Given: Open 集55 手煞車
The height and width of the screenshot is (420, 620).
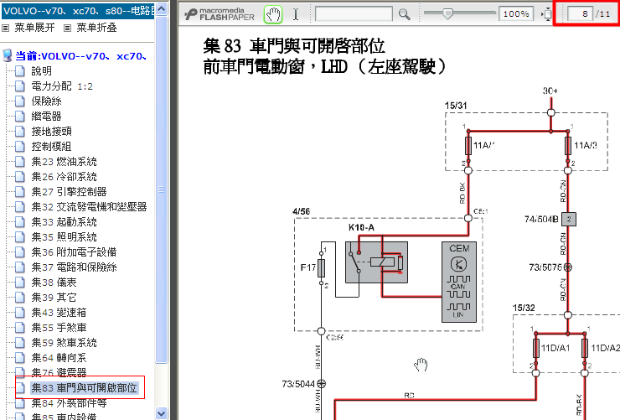Looking at the screenshot, I should pos(59,328).
